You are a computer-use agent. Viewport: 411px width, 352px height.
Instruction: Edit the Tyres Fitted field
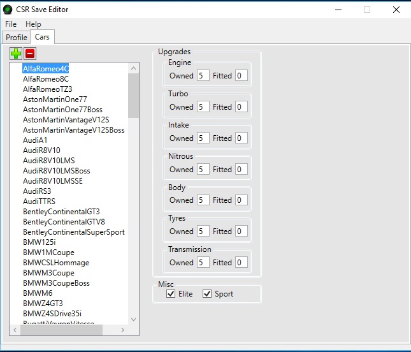point(241,231)
